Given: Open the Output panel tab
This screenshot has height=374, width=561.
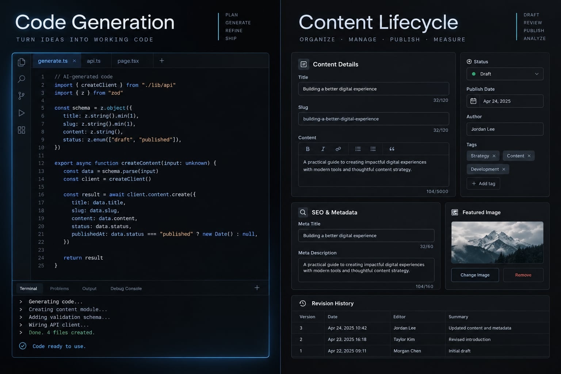Looking at the screenshot, I should pos(89,289).
